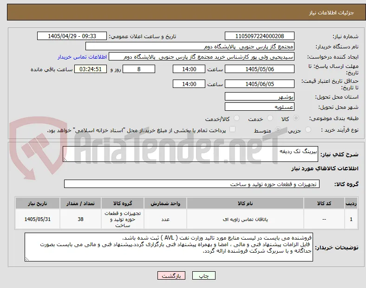Click the quantity cell 38
Image resolution: width=366 pixels, height=288 pixels.
pyautogui.click(x=80, y=219)
